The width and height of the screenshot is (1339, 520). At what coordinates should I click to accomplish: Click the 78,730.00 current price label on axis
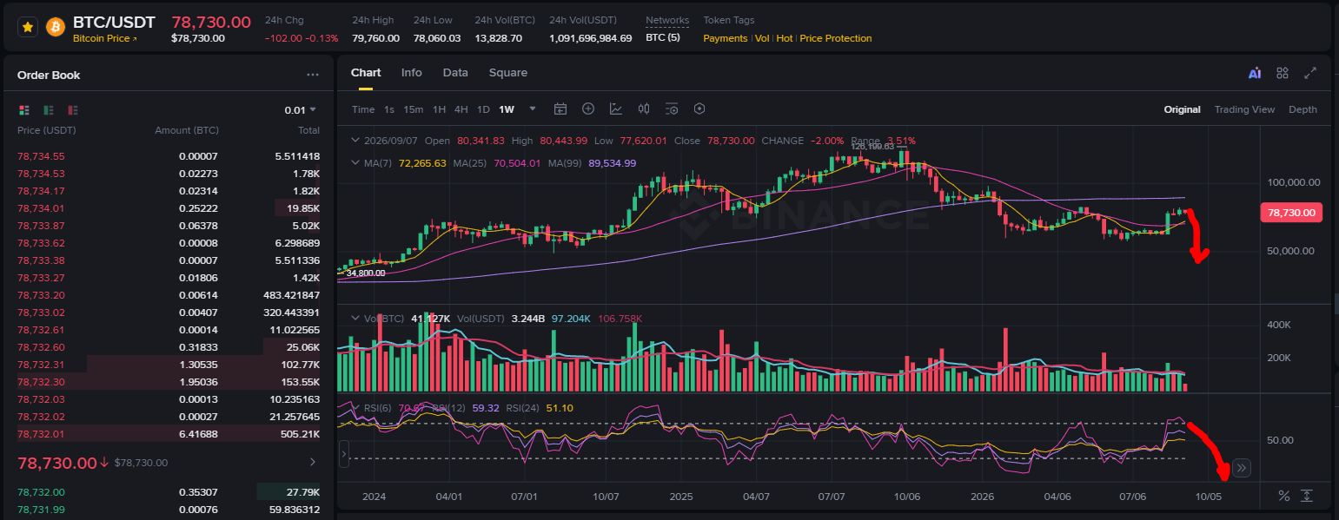[1291, 213]
